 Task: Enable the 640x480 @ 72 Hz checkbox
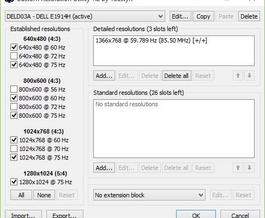click(14, 56)
